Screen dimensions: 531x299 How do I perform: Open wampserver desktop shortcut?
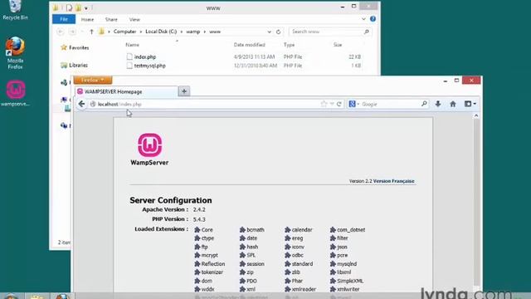click(15, 93)
